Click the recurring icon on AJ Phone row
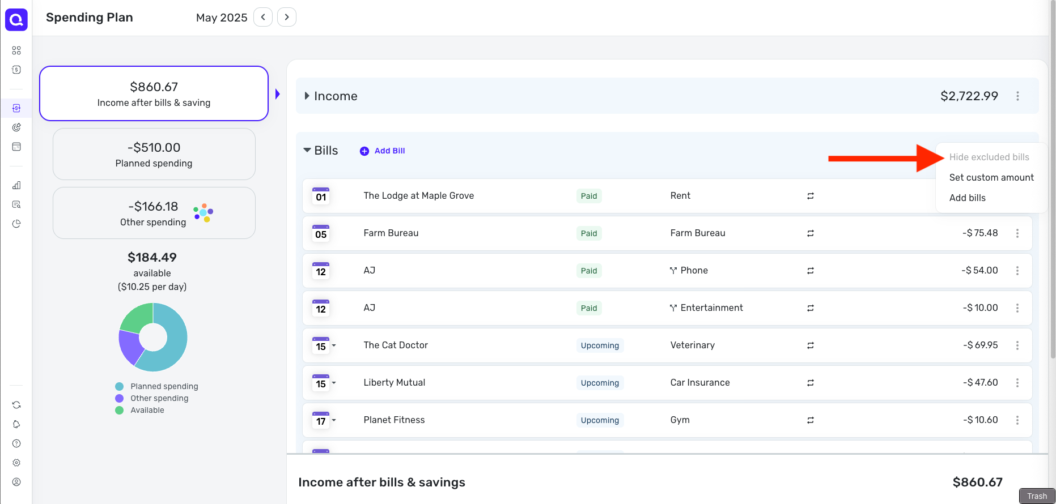 tap(811, 271)
